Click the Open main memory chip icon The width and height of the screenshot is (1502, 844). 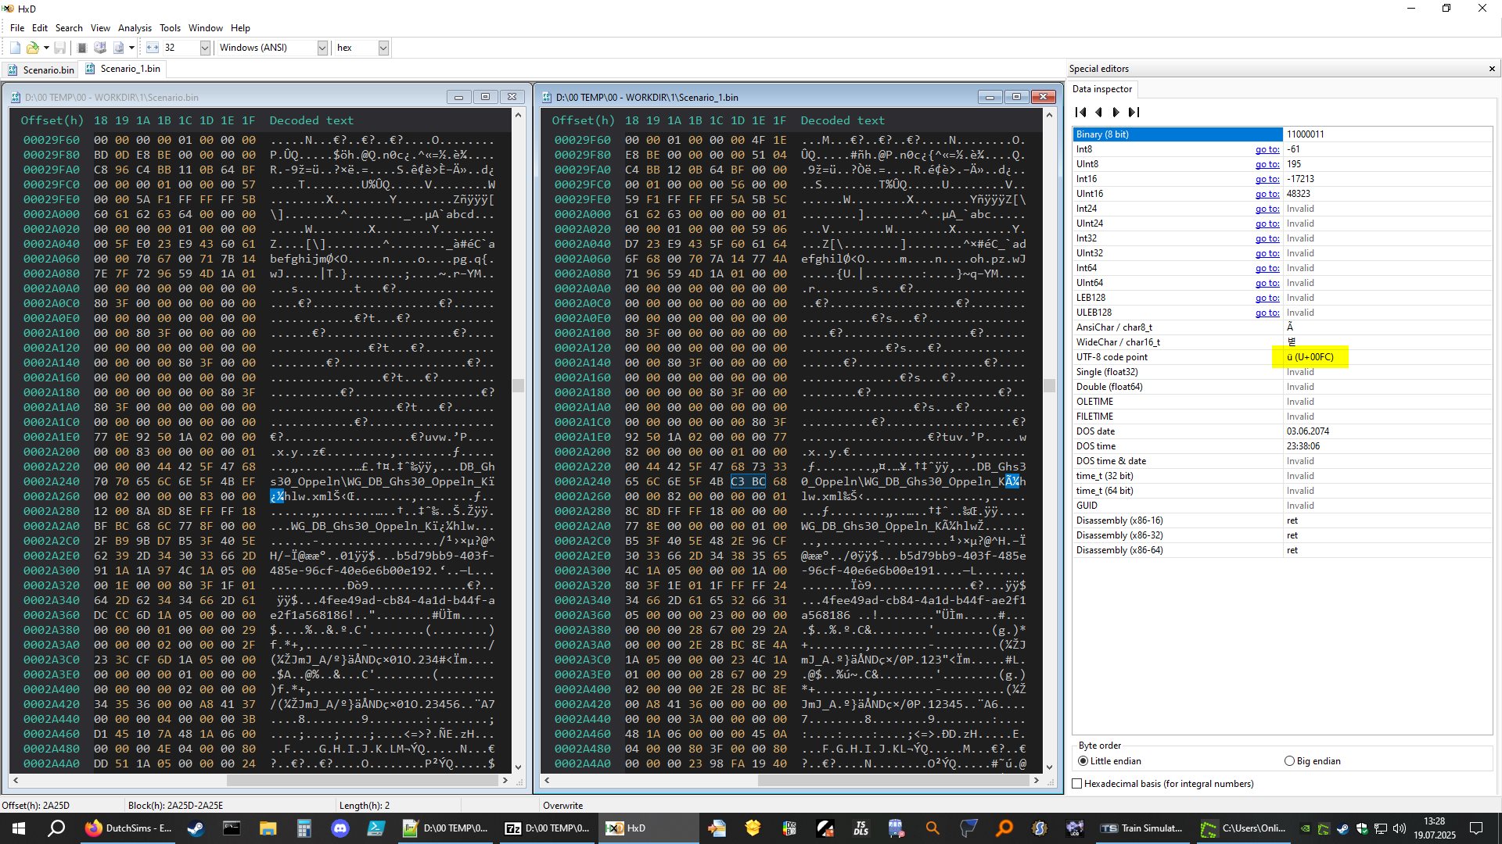click(81, 48)
